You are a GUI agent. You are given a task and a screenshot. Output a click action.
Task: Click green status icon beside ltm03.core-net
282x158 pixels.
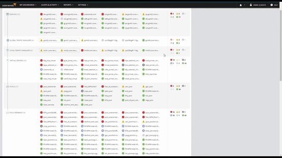click(x=144, y=50)
